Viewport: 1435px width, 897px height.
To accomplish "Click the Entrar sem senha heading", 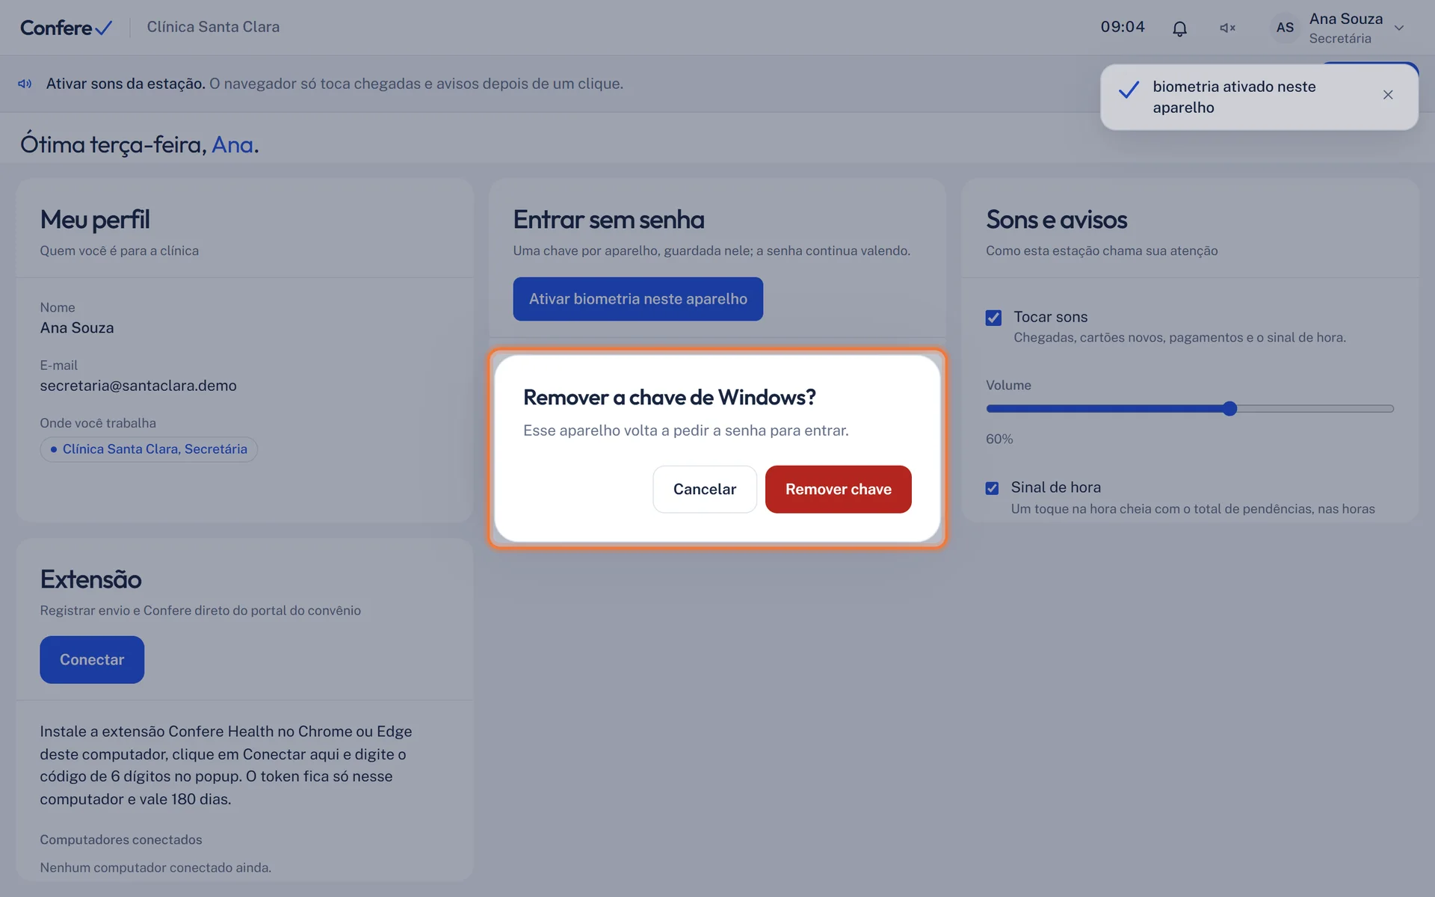I will [x=608, y=220].
